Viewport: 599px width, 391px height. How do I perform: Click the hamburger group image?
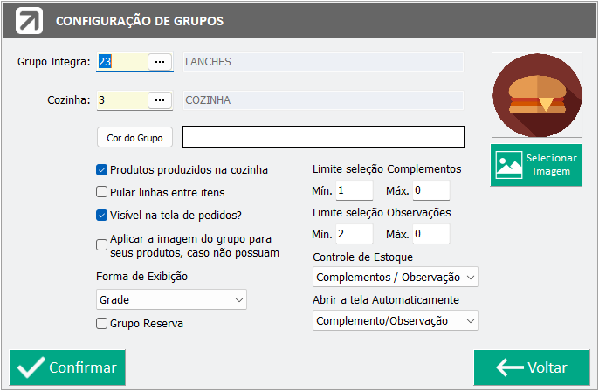(x=537, y=95)
